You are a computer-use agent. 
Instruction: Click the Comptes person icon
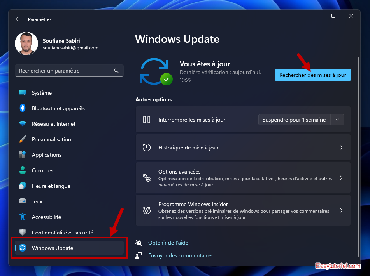[x=23, y=170]
